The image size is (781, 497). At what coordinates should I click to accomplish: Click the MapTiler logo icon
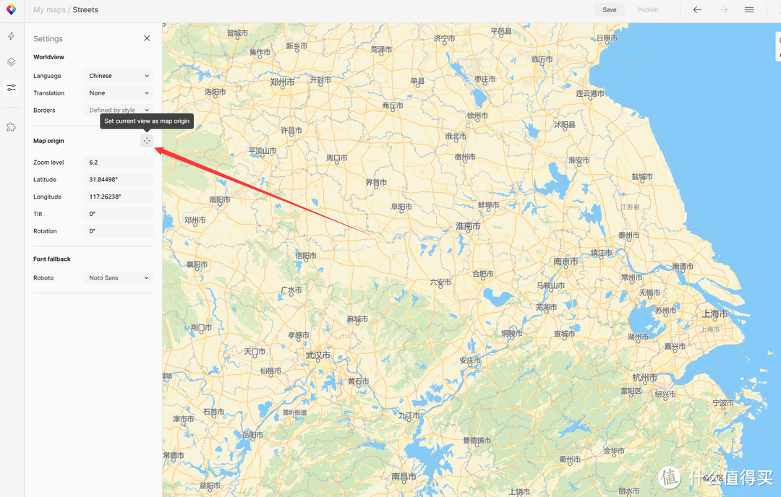tap(11, 9)
